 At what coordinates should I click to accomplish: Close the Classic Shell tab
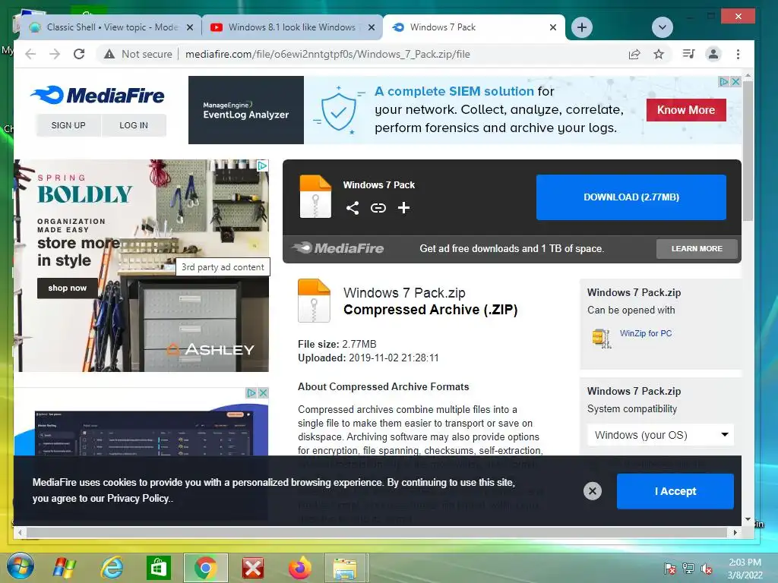(189, 27)
